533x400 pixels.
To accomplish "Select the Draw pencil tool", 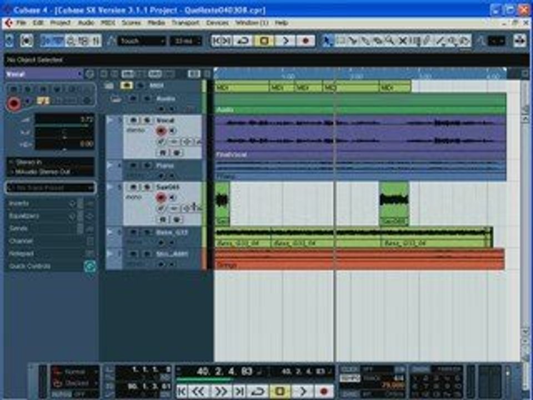I will pos(428,41).
